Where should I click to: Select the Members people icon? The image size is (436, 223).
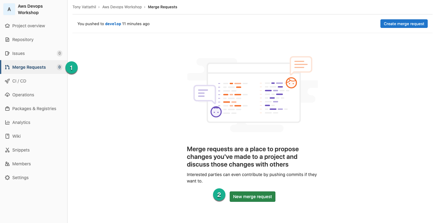[x=8, y=164]
